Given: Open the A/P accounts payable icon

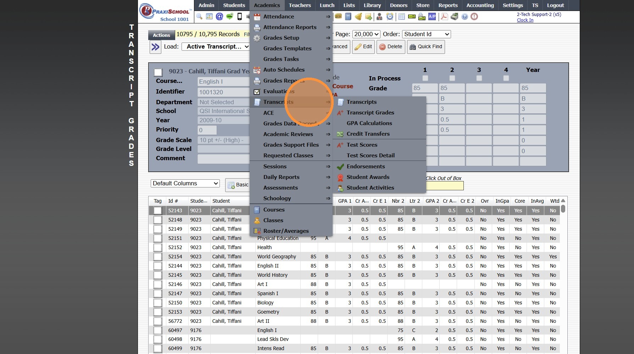Looking at the screenshot, I should pos(432,17).
